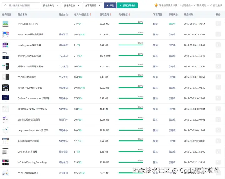Click 后台管理 category of seantheme row
225x179 pixels.
(x=63, y=34)
